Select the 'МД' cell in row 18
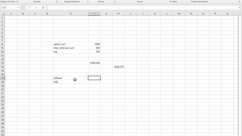242x136 pixels. click(x=71, y=82)
